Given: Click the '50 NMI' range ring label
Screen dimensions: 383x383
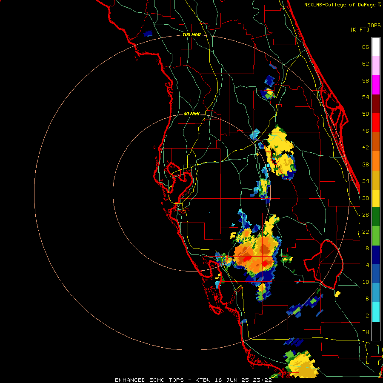Looking at the screenshot, I should coord(191,114).
